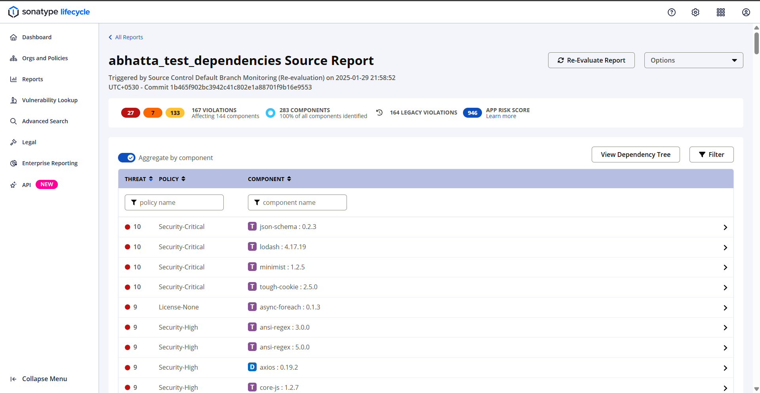Click the Dashboard home icon
This screenshot has height=393, width=760.
point(13,37)
